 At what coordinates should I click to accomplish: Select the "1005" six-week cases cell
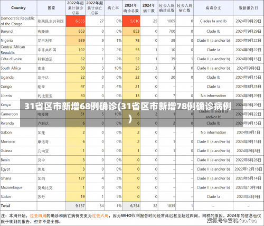pyautogui.click(x=167, y=21)
